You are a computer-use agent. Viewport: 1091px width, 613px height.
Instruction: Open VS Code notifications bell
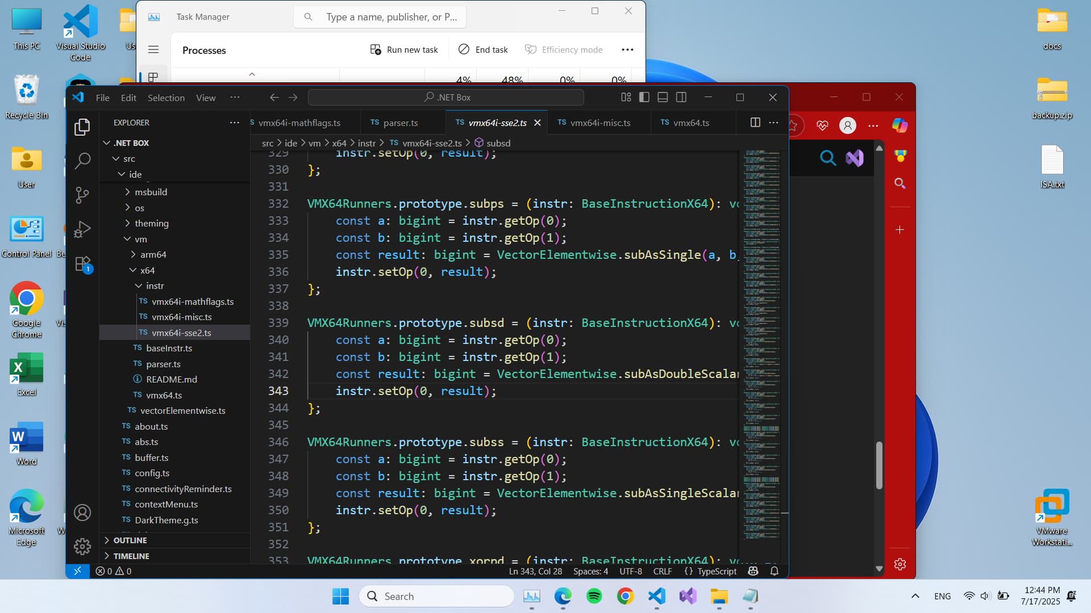[774, 571]
